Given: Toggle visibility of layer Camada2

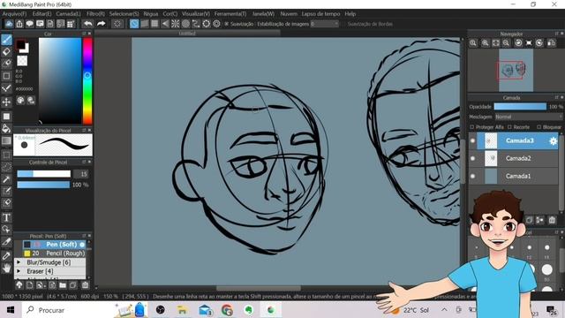Looking at the screenshot, I should [x=473, y=158].
